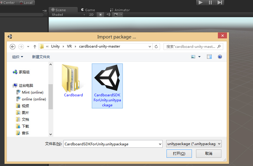The height and width of the screenshot is (166, 253).
Task: Click the folder icon in address bar
Action: click(x=42, y=46)
